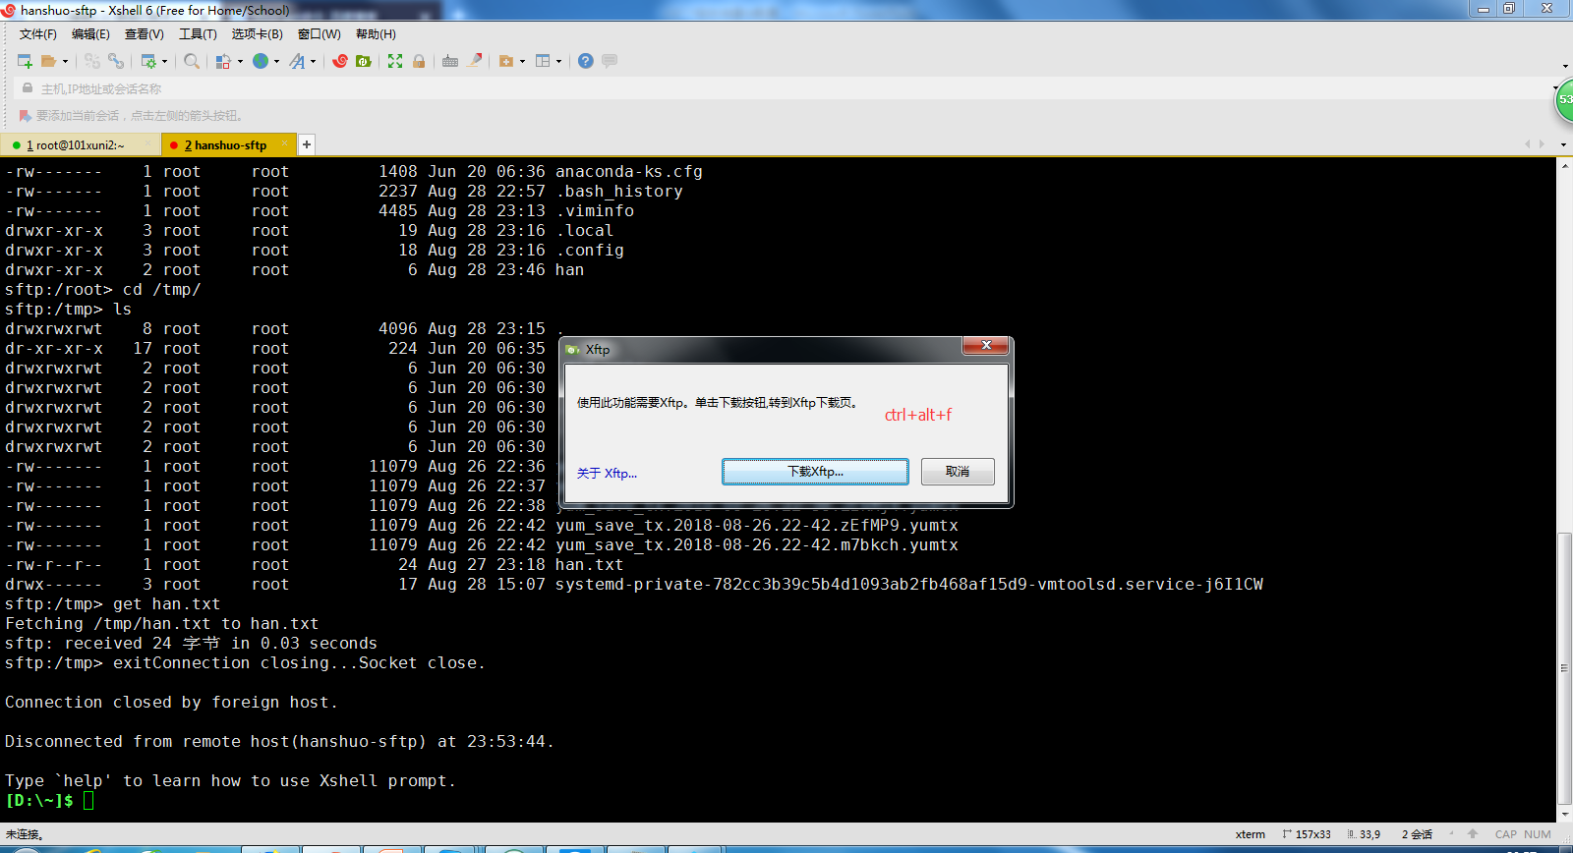
Task: Click the Open session folder icon
Action: (x=48, y=61)
